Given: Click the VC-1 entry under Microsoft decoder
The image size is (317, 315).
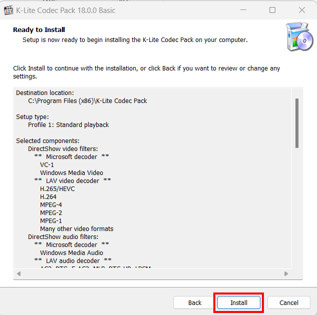Looking at the screenshot, I should click(x=47, y=164).
